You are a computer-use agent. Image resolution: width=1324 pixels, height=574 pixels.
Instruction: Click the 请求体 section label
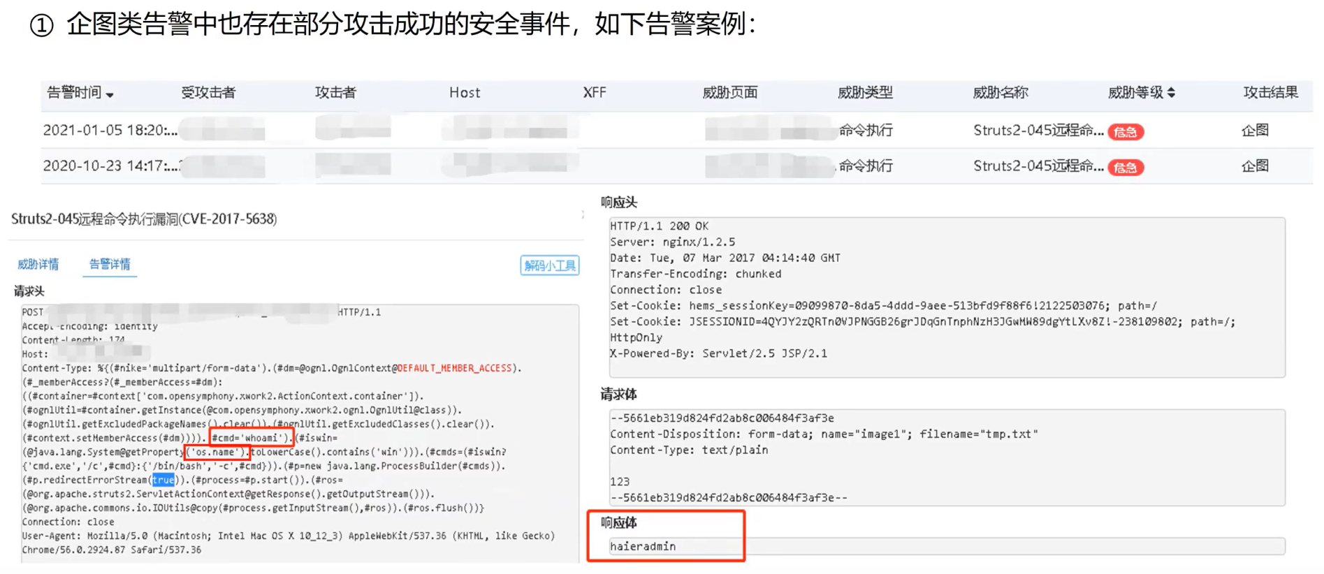618,395
